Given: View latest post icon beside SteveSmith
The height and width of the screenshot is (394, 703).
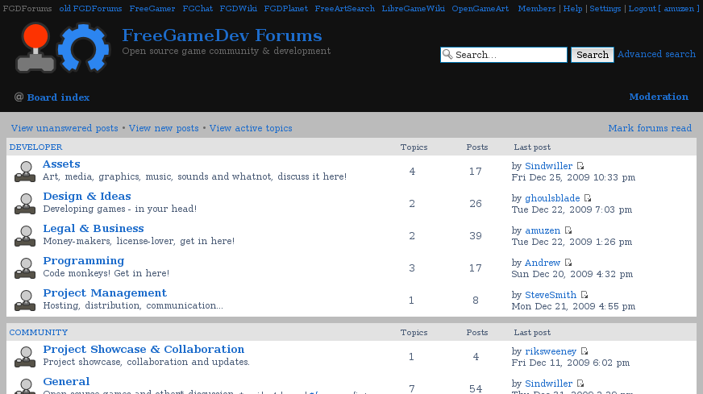Looking at the screenshot, I should point(584,295).
